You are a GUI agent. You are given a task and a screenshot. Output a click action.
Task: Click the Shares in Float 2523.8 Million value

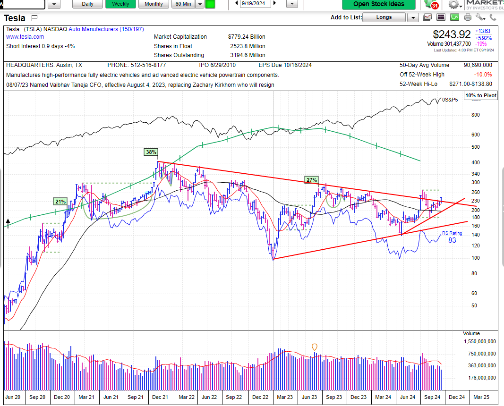[x=248, y=46]
